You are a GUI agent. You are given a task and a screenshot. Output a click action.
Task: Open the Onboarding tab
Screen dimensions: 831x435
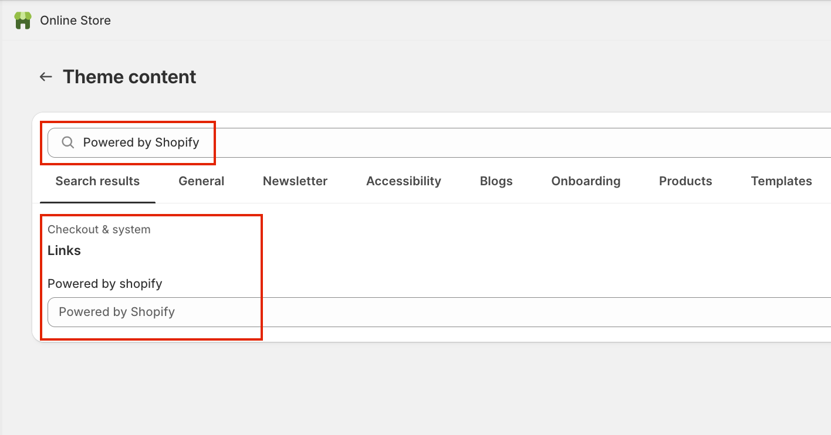586,181
